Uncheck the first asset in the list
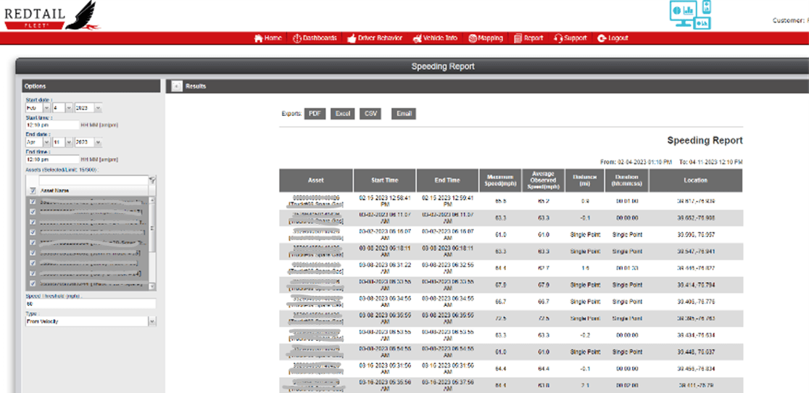Viewport: 809px width, 393px height. 32,202
